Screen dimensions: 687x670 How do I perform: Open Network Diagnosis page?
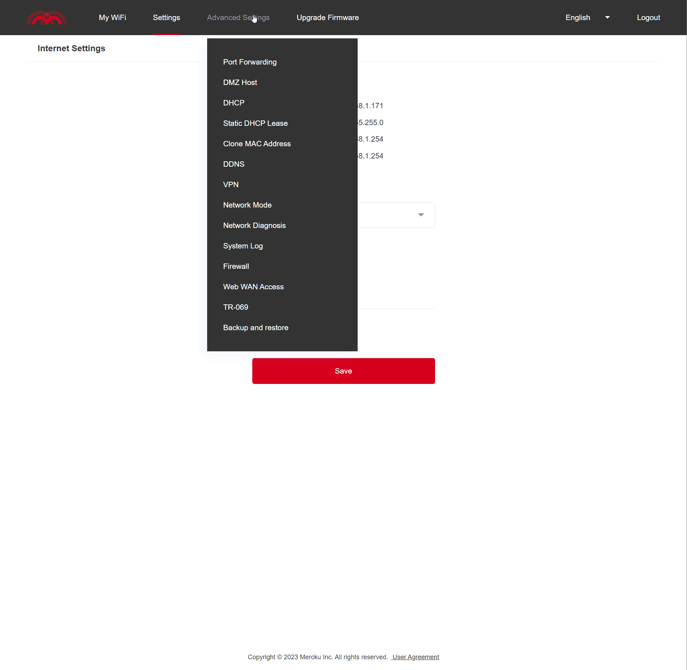pos(254,225)
